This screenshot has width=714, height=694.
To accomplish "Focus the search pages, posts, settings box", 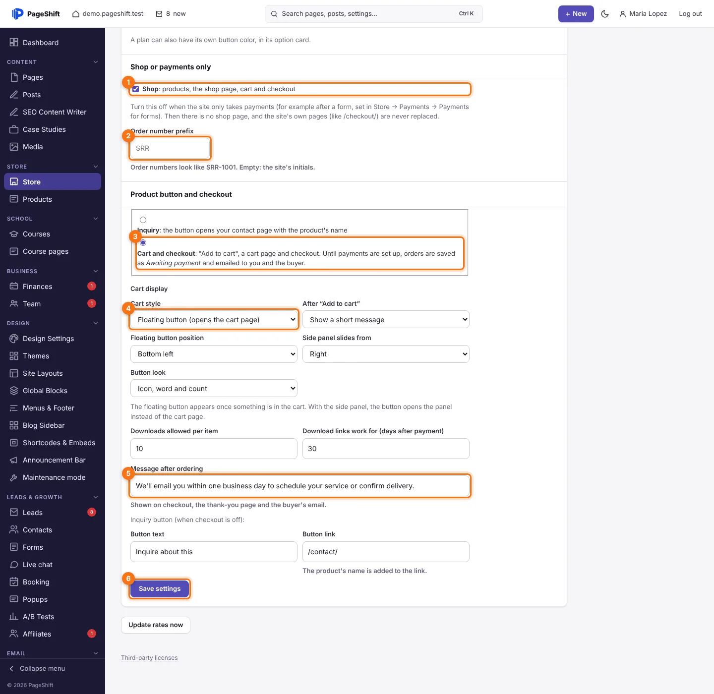I will pyautogui.click(x=374, y=14).
